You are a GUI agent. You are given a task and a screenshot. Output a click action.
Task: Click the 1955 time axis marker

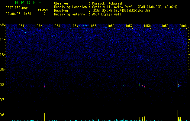(x=93, y=26)
